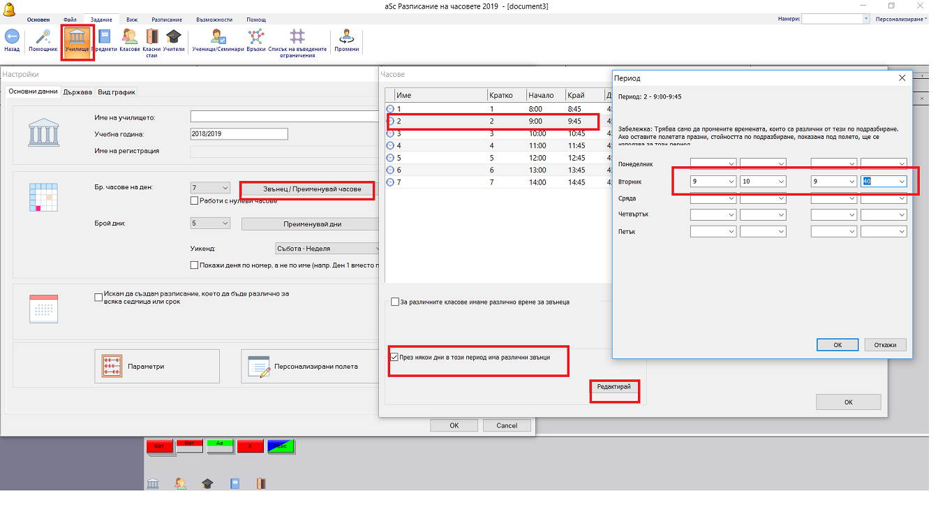Tick 'За различните класове' bell time checkbox

395,302
